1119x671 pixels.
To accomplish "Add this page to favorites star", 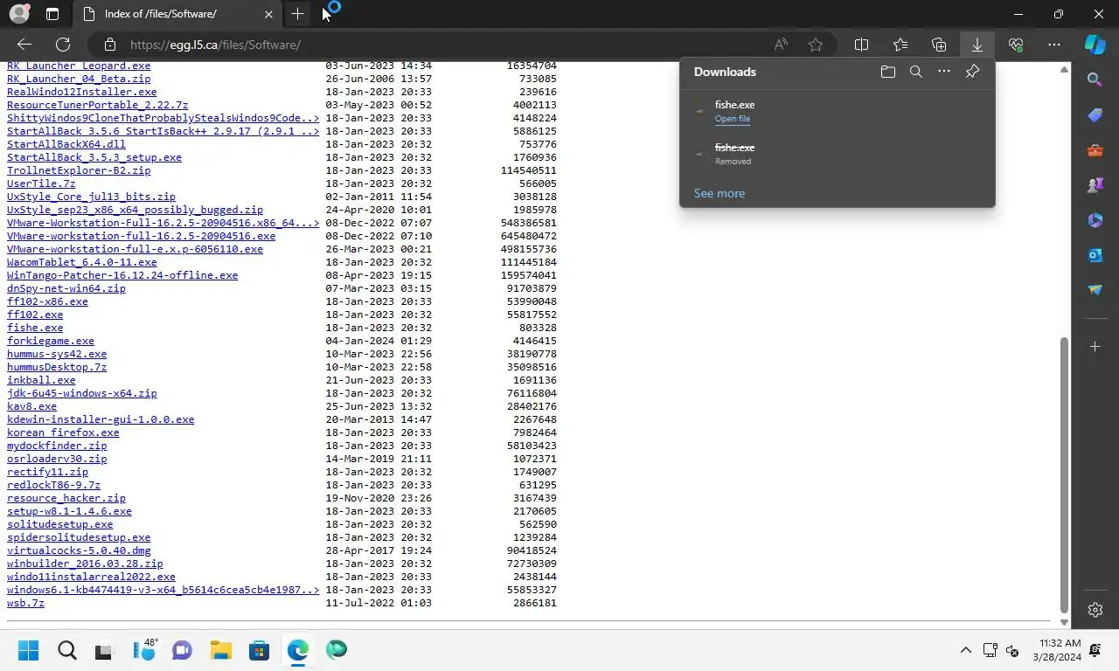I will click(x=816, y=45).
